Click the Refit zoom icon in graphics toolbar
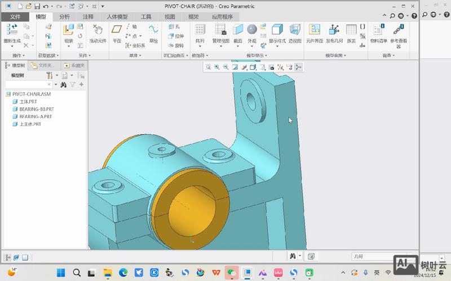Viewport: 451px width, 281px height. tap(208, 67)
